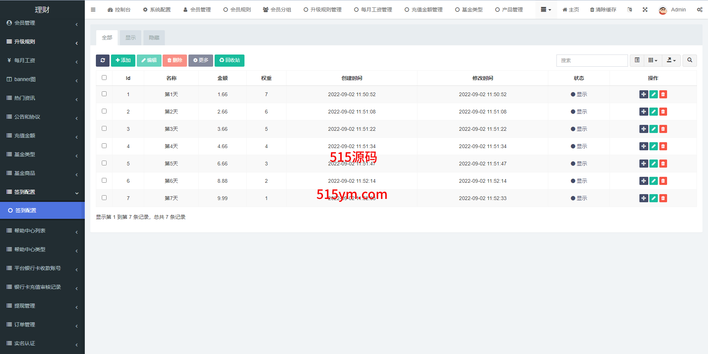The height and width of the screenshot is (354, 708).
Task: Click the magnifier search icon button
Action: [x=690, y=60]
